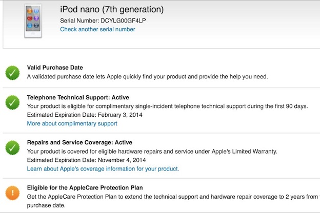
Task: Click the green checkmark beside Telephone Technical Support
Action: click(13, 102)
